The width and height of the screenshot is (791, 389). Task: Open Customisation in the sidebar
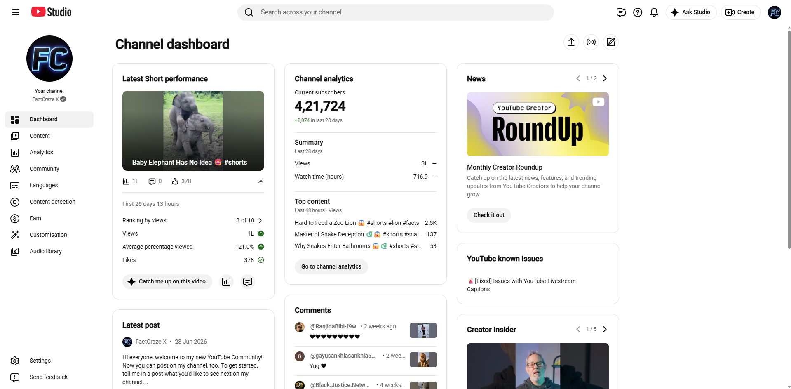pos(49,235)
